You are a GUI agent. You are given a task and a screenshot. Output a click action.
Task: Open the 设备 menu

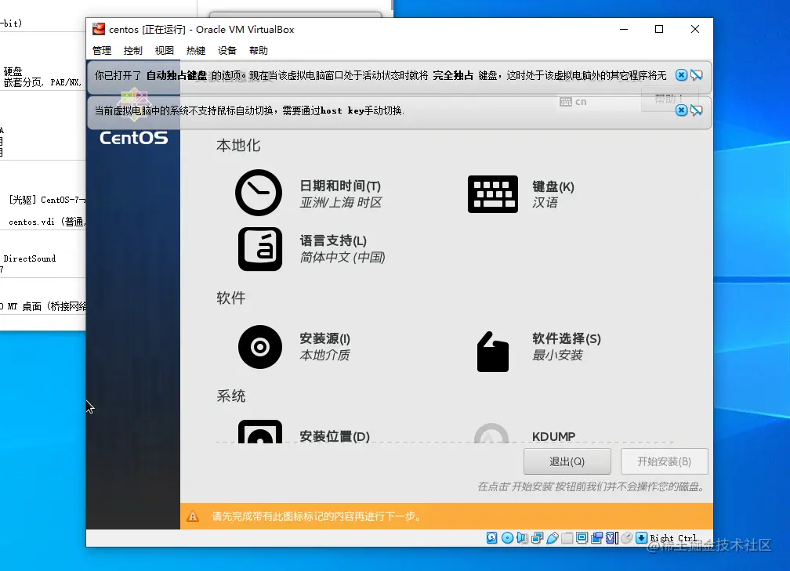tap(227, 50)
